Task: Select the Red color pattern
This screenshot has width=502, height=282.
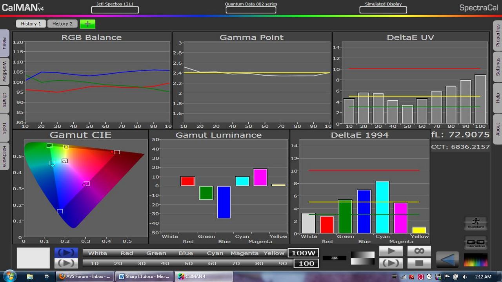Action: pyautogui.click(x=127, y=253)
